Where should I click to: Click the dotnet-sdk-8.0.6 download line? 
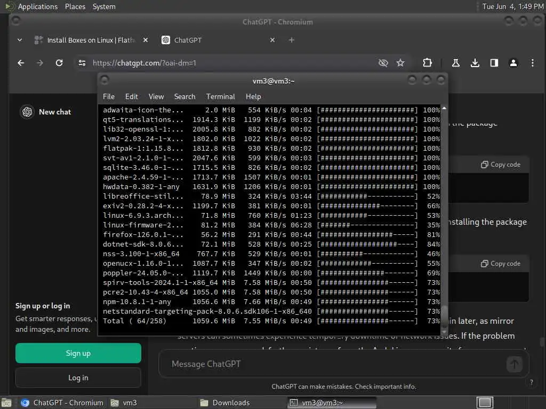pyautogui.click(x=271, y=244)
